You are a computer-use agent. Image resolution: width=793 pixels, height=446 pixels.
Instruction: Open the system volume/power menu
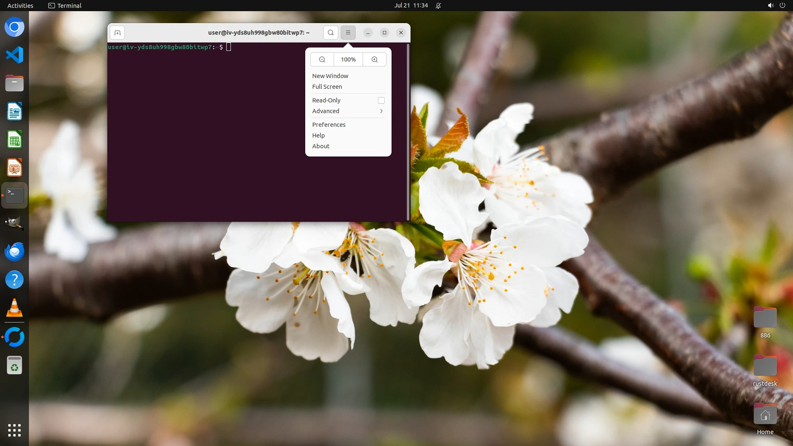click(776, 6)
